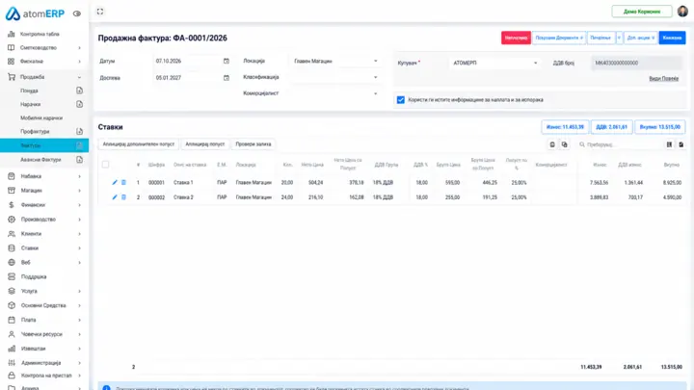Uncheck same info for payment and delivery
The height and width of the screenshot is (390, 694).
tap(401, 100)
